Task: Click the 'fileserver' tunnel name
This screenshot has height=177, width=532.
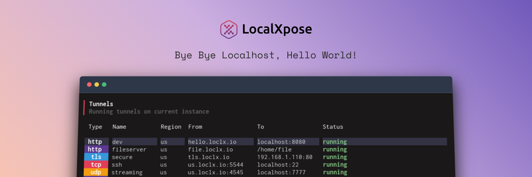Action: (129, 149)
